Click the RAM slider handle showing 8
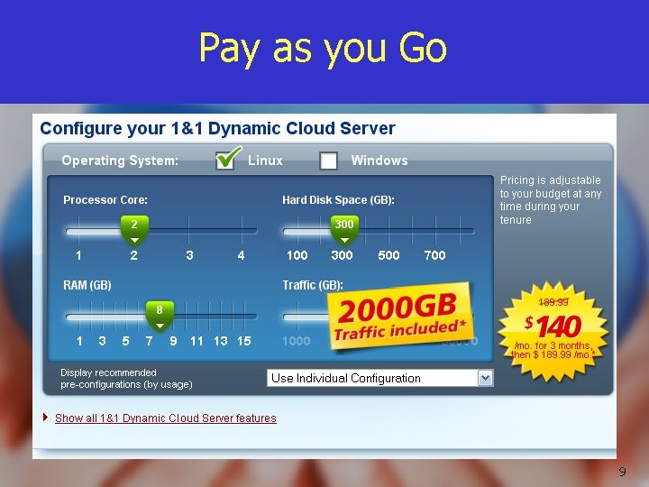Screen dimensions: 649x487 pos(160,316)
